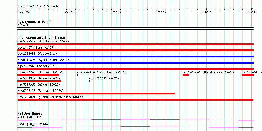Open the WASF2|NM_006990 gene label
The height and width of the screenshot is (131, 262).
click(31, 117)
